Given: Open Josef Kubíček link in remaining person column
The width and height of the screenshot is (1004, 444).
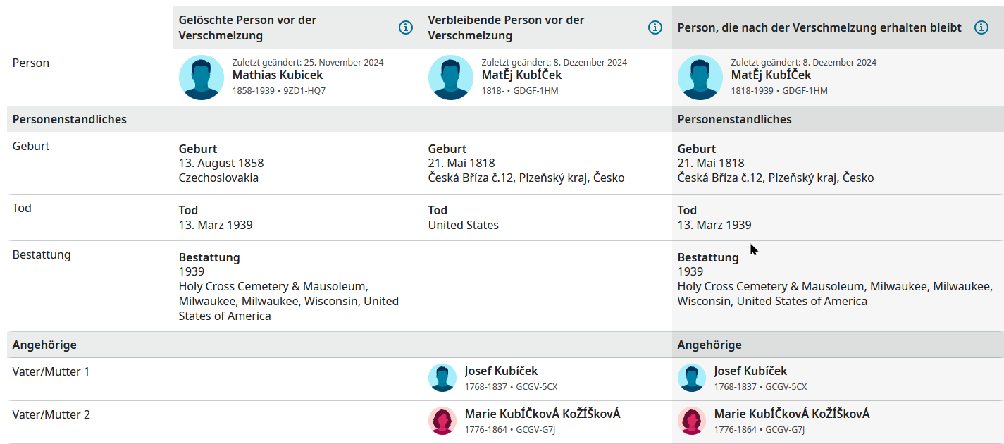Looking at the screenshot, I should 501,371.
